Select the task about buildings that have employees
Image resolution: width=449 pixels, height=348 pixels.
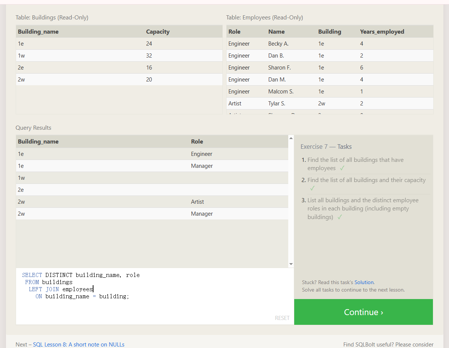point(355,164)
